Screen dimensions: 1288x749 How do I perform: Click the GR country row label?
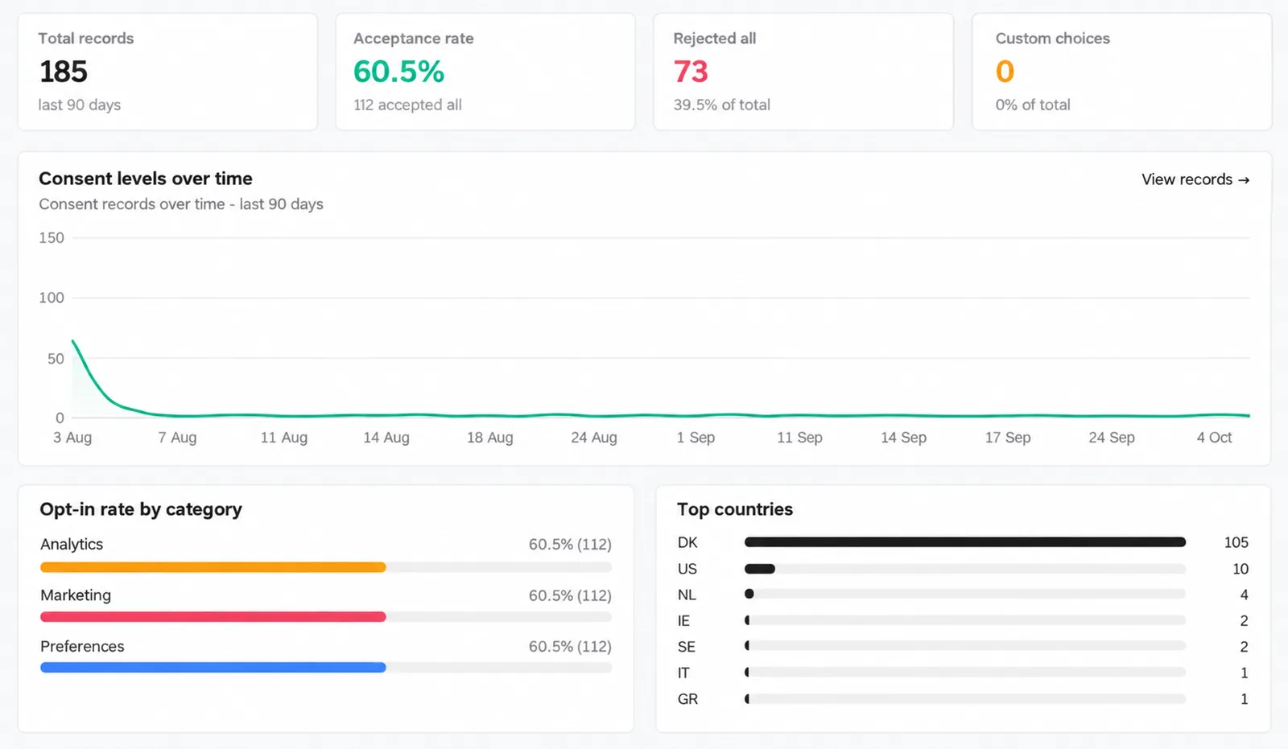[687, 699]
